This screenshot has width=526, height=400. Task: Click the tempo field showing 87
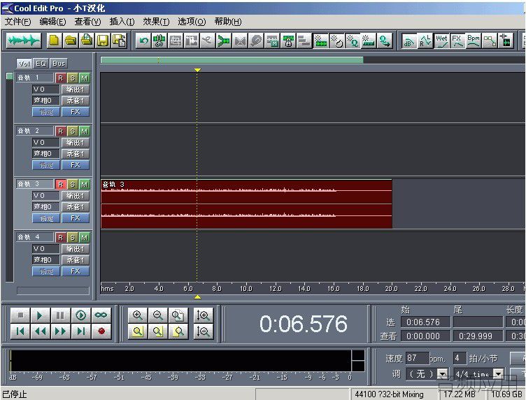click(x=417, y=358)
